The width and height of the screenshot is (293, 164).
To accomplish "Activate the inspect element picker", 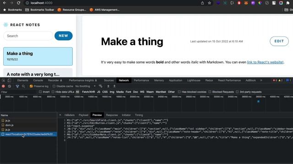I will tap(3, 80).
